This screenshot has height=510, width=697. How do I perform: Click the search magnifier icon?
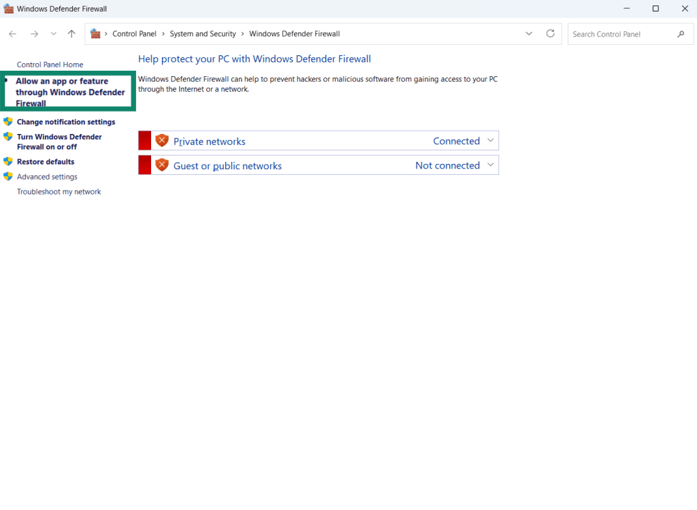(681, 34)
